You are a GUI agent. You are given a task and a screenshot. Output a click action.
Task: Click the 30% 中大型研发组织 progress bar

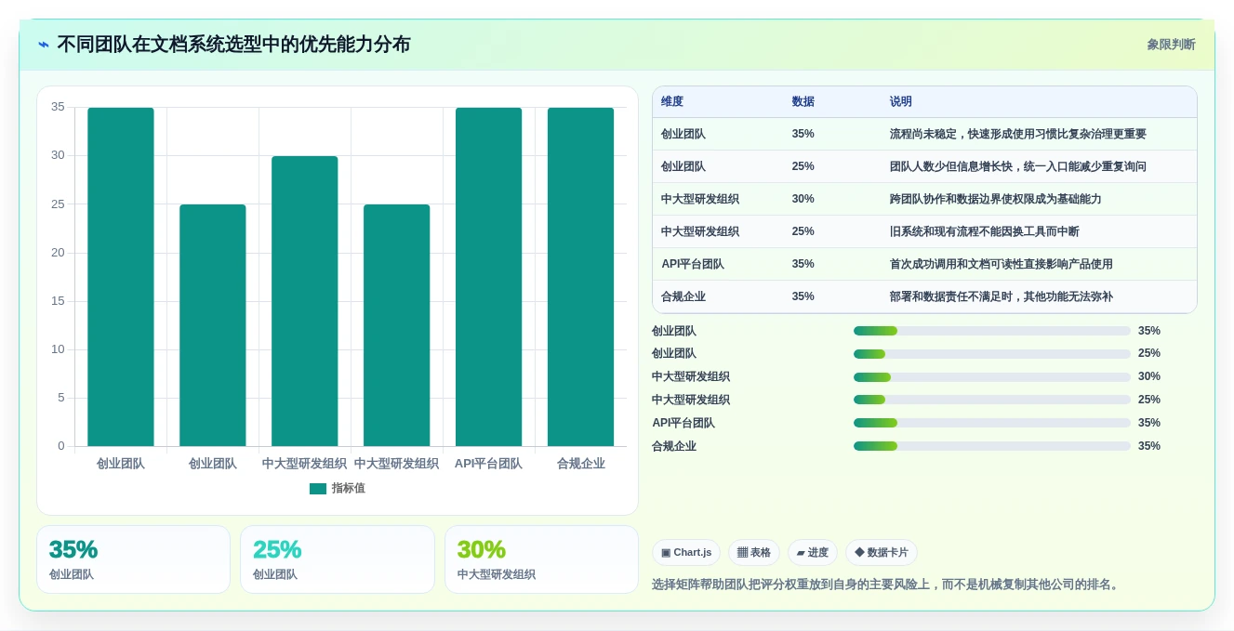tap(992, 377)
